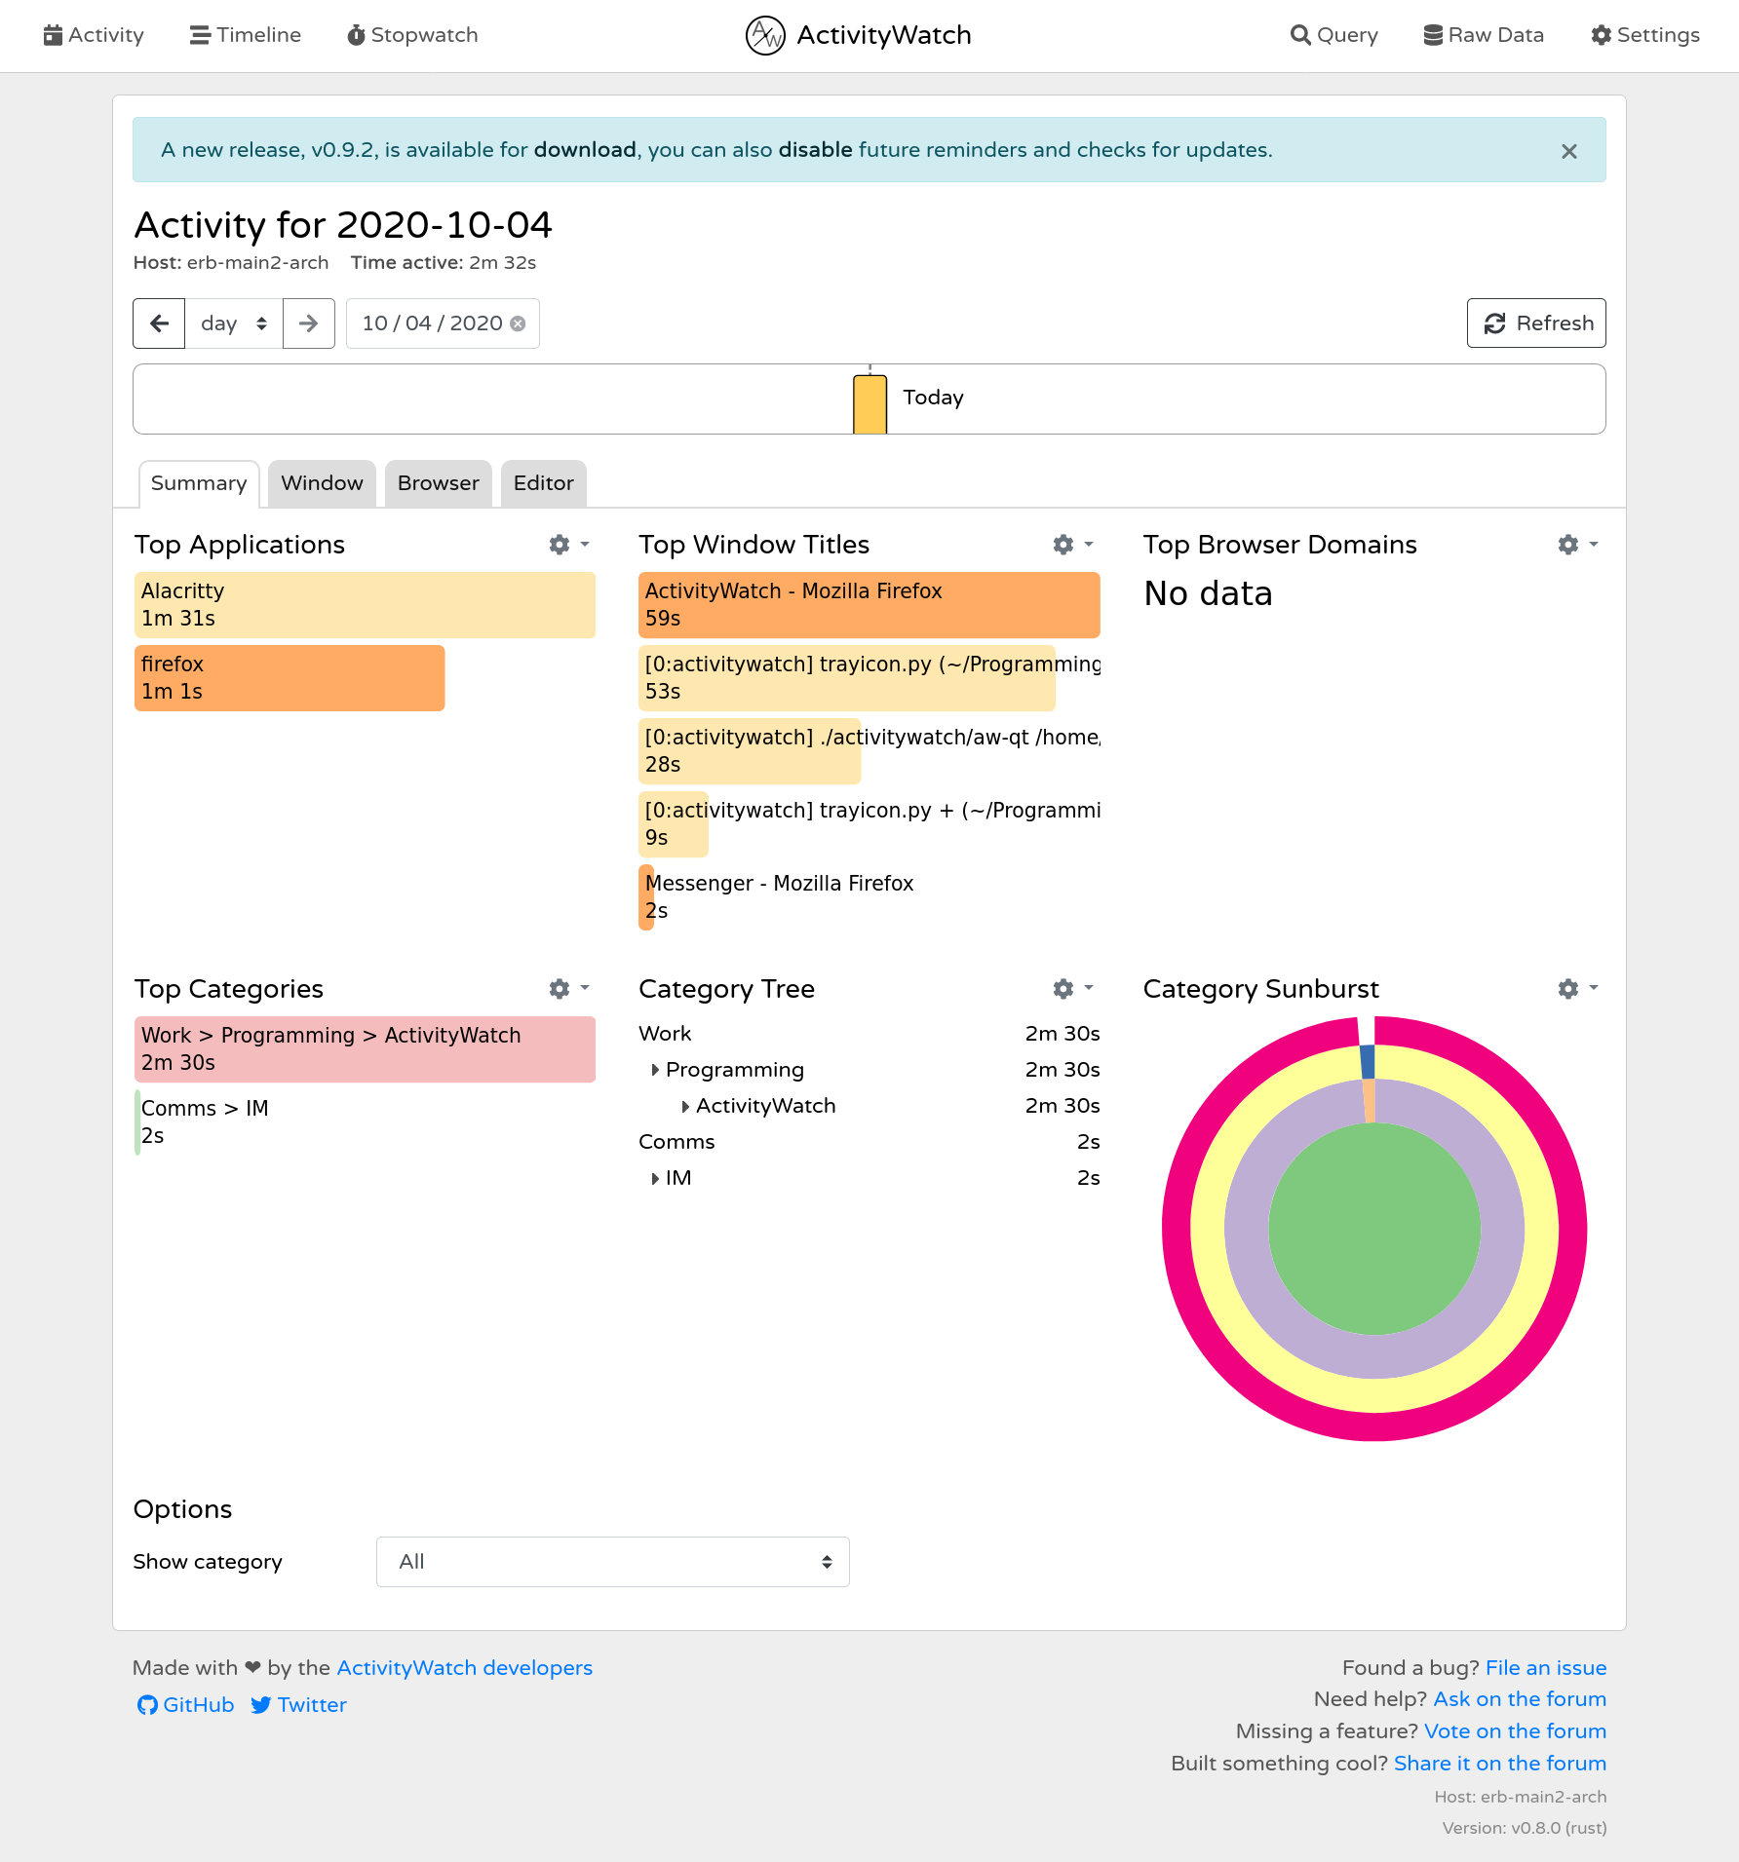The width and height of the screenshot is (1739, 1862).
Task: Switch to the Browser tab
Action: [x=438, y=482]
